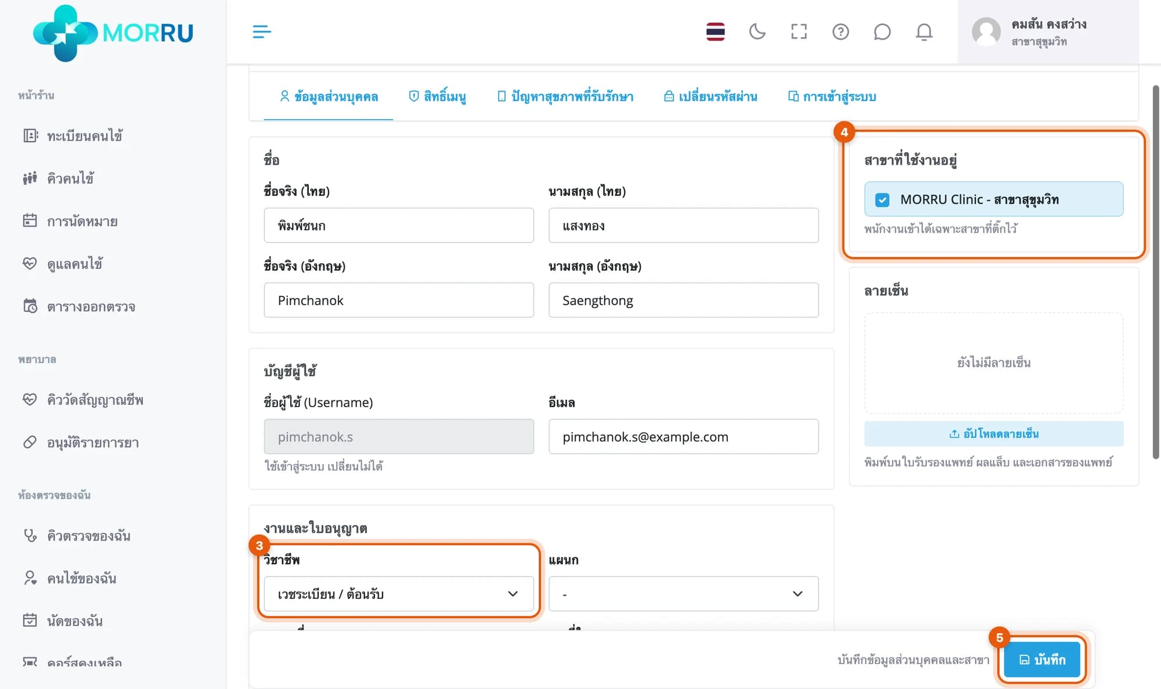Enter fullscreen with the expand icon
This screenshot has height=689, width=1161.
point(799,32)
